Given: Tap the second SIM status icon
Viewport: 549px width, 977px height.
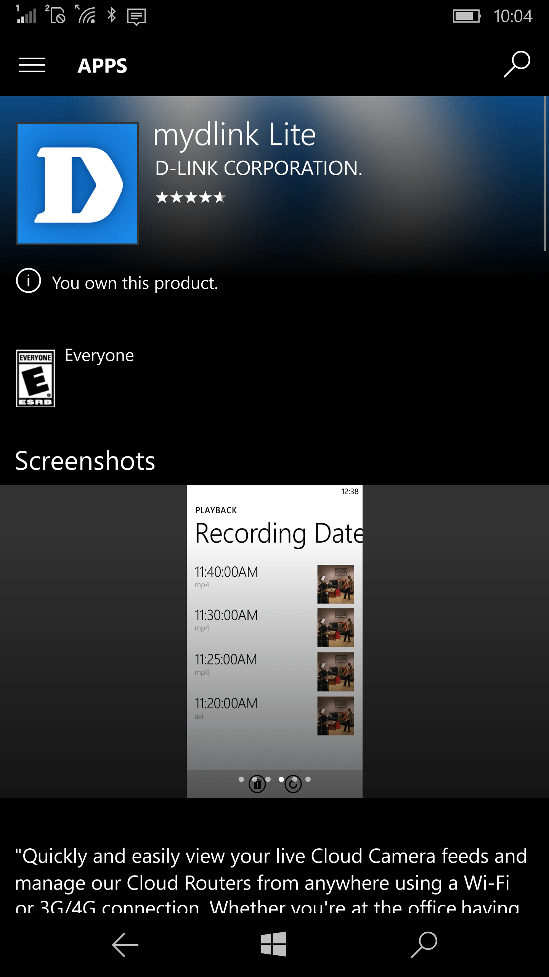Looking at the screenshot, I should (x=56, y=15).
